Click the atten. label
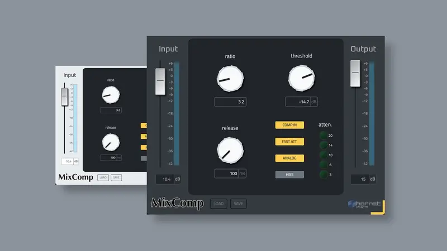Viewport: 447px width, 251px height. click(325, 124)
